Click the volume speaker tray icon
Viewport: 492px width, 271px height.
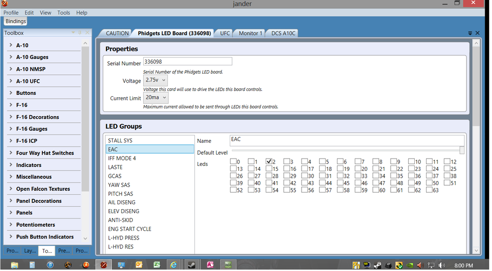pos(442,266)
